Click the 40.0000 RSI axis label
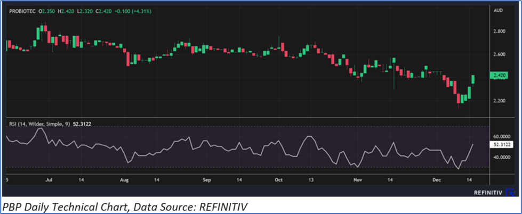The image size is (522, 214). point(502,157)
